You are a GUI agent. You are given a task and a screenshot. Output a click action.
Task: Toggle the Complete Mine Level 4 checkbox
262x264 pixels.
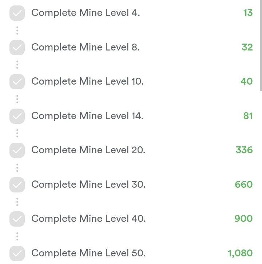pyautogui.click(x=17, y=13)
